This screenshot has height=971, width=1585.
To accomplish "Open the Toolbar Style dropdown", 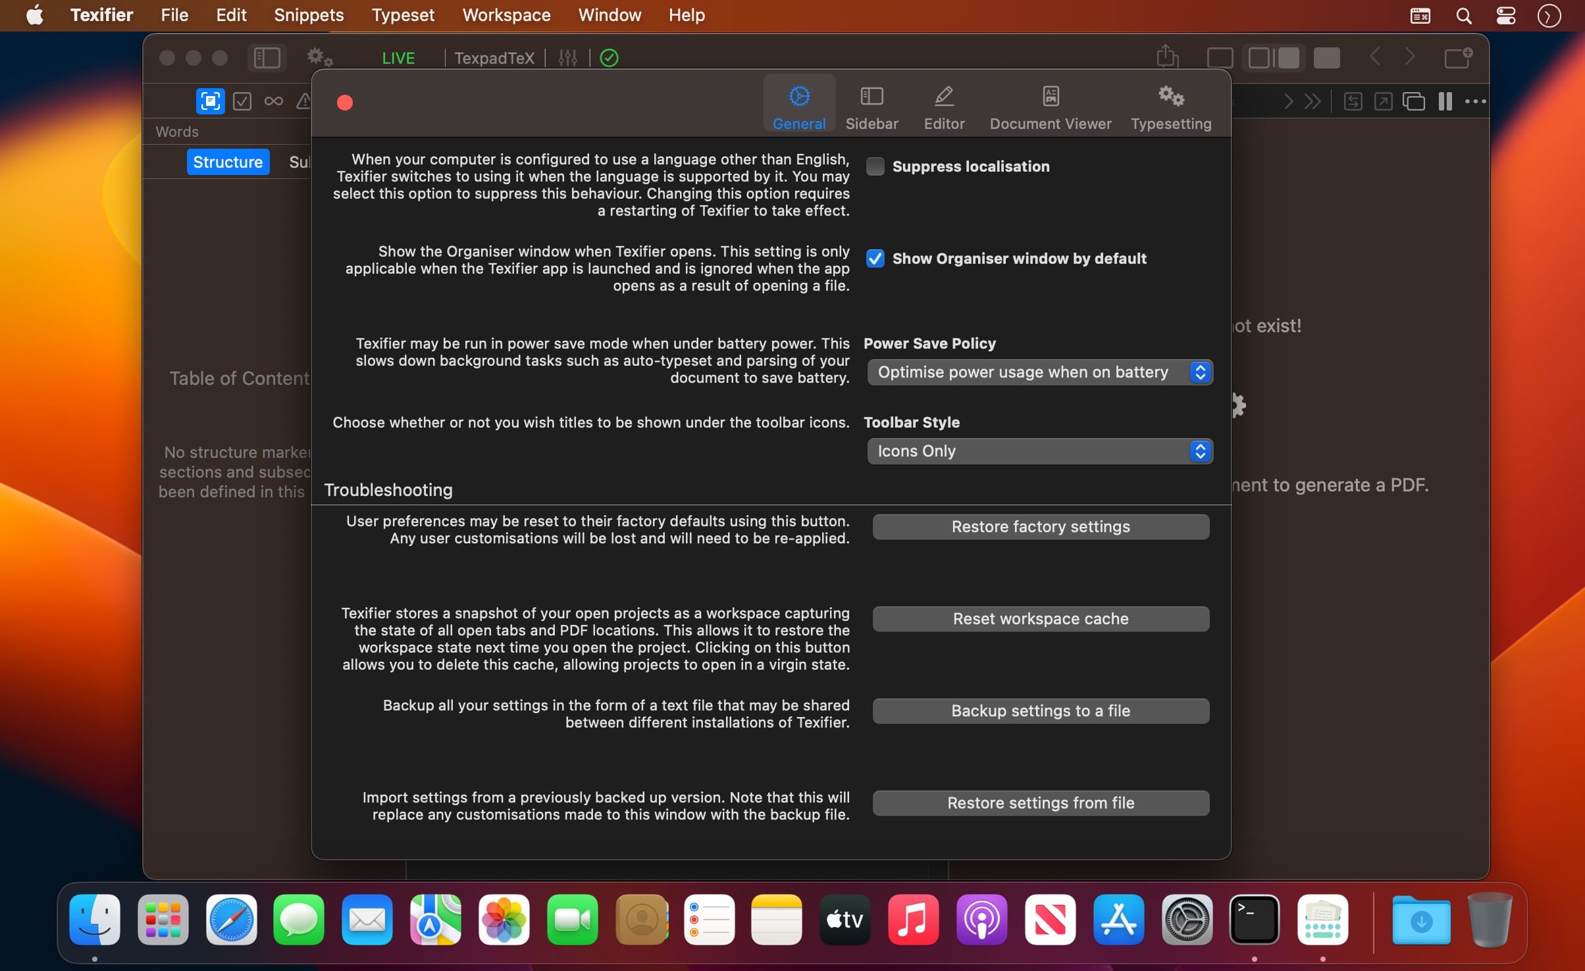I will (x=1039, y=451).
